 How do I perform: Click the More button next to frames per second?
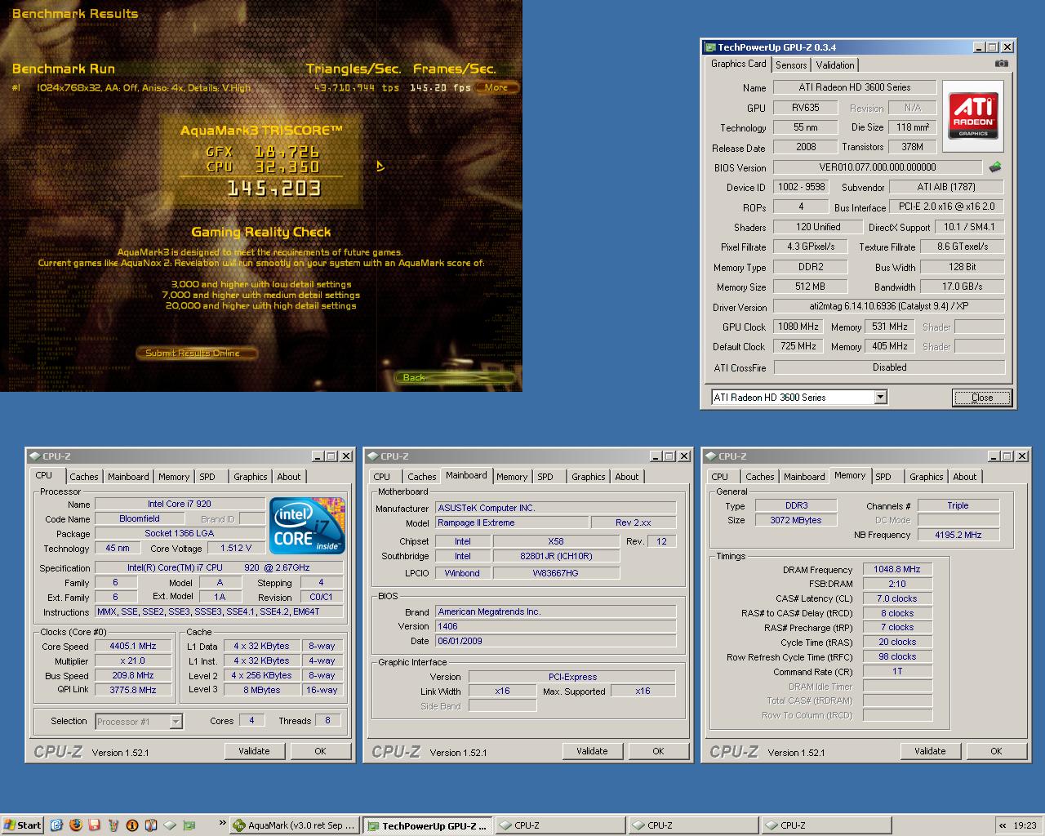click(x=496, y=87)
